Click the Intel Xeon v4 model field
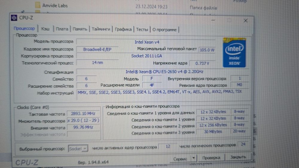 [146, 42]
